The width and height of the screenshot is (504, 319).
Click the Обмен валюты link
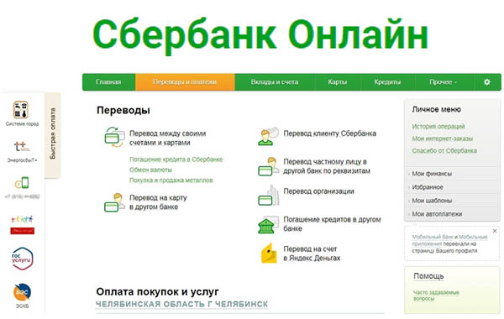[x=150, y=170]
